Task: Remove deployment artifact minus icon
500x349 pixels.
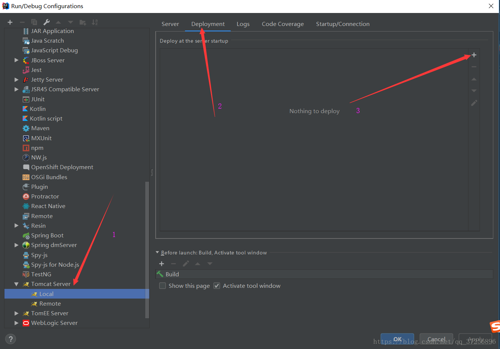Action: coord(474,67)
